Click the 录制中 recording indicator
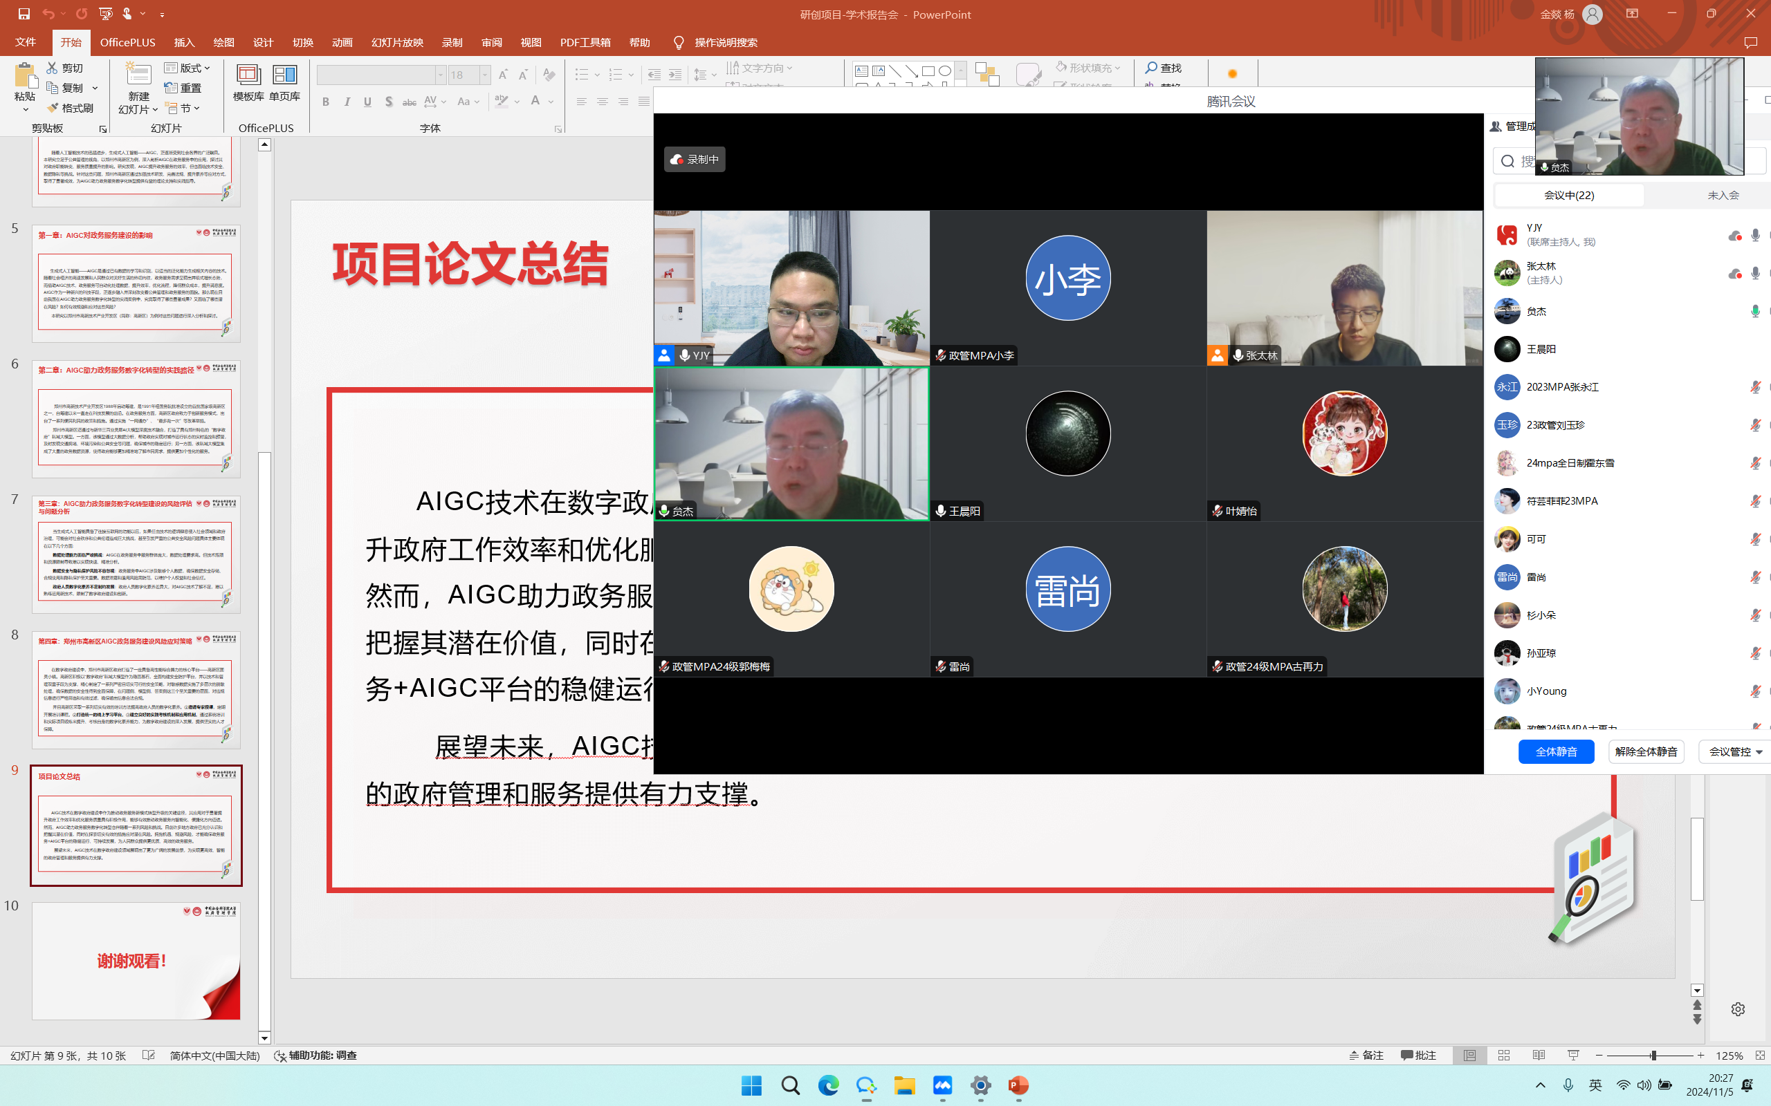1771x1106 pixels. (695, 160)
